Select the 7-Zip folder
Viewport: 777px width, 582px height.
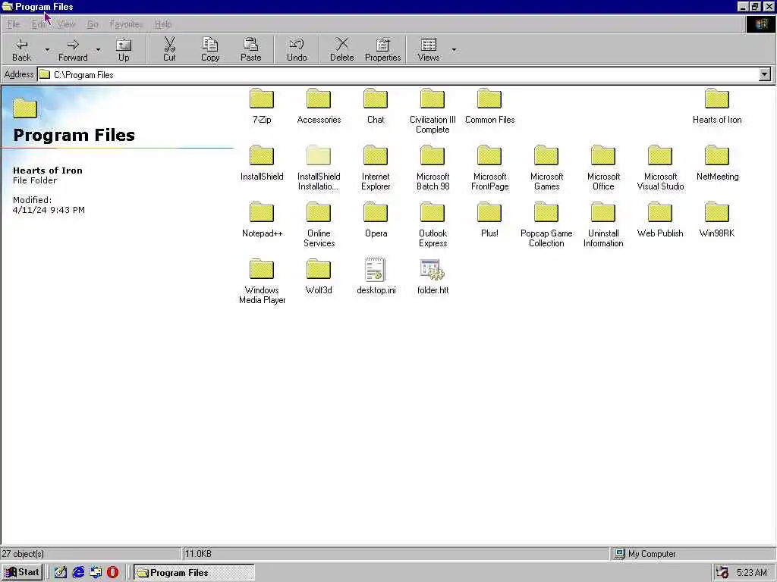262,106
